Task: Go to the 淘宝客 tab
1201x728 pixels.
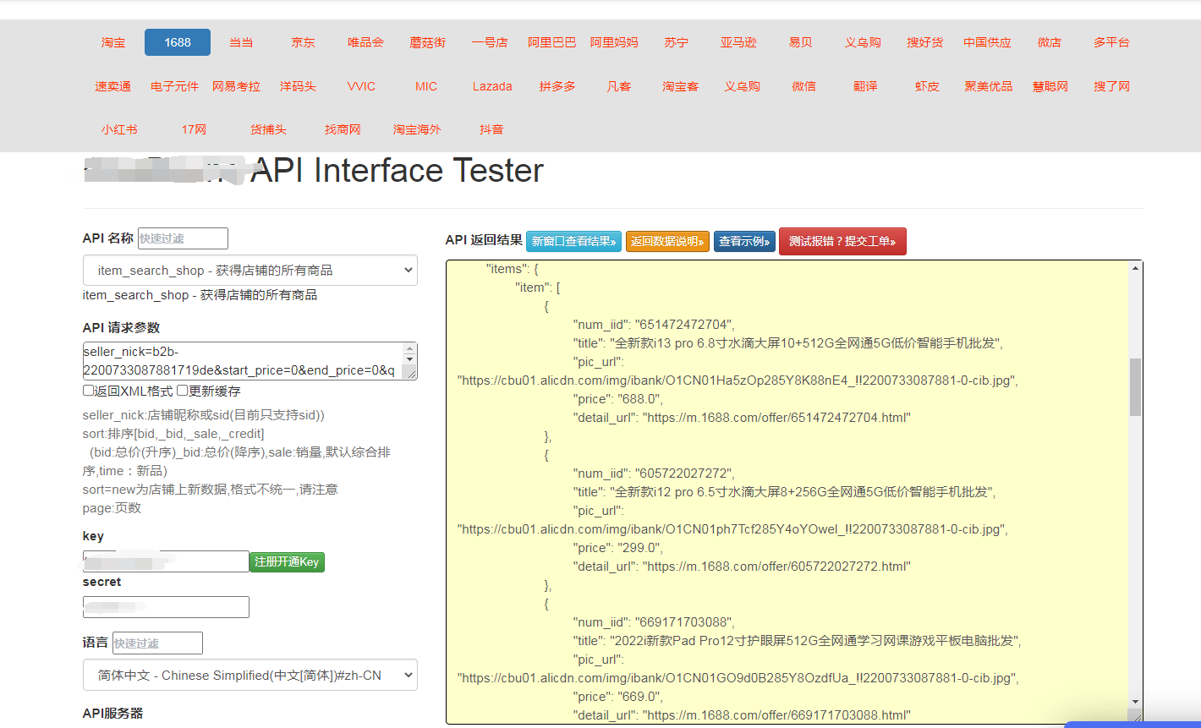Action: (681, 86)
